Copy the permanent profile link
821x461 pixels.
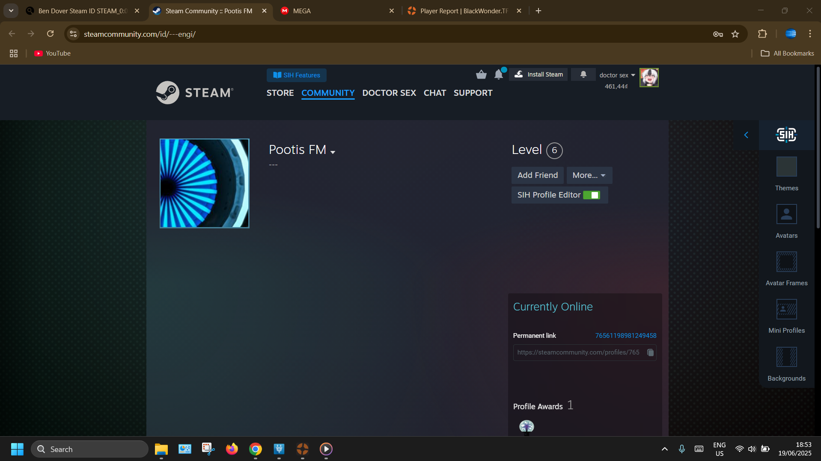pos(650,352)
